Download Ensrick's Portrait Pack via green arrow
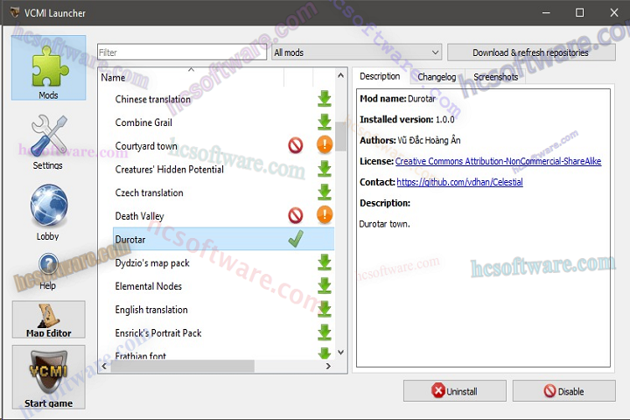The height and width of the screenshot is (420, 630). (325, 332)
